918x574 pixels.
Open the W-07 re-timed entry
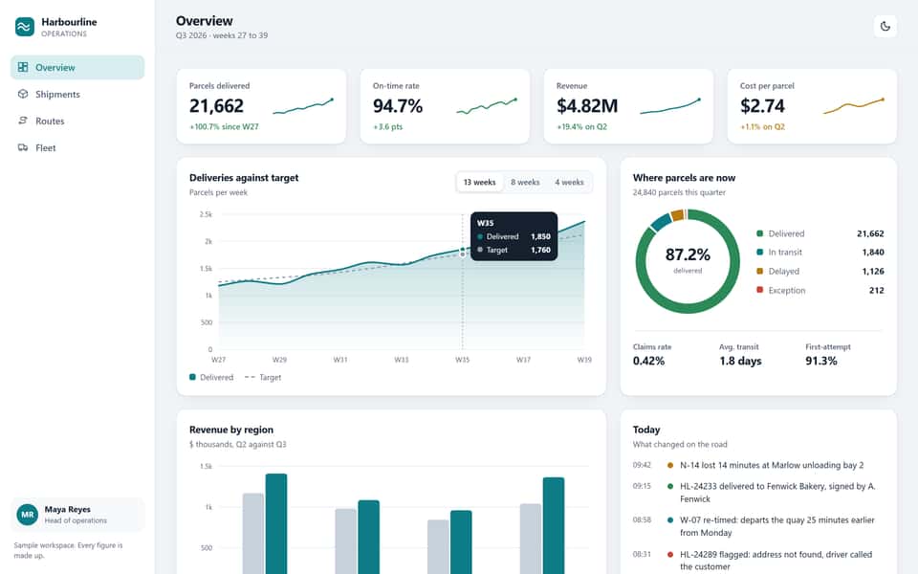[758, 526]
